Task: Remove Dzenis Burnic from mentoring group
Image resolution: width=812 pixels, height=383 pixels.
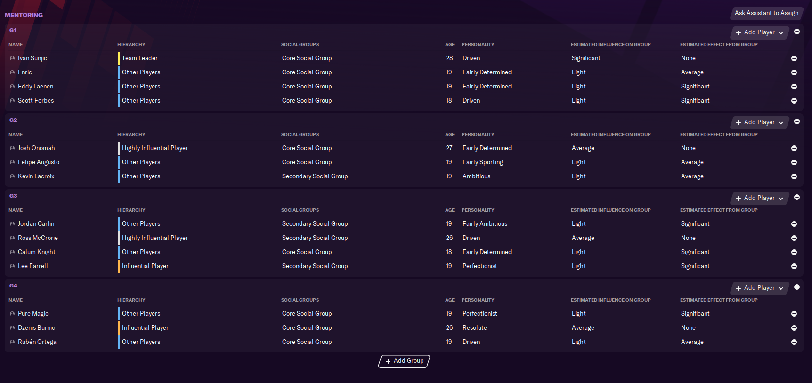Action: pyautogui.click(x=794, y=328)
